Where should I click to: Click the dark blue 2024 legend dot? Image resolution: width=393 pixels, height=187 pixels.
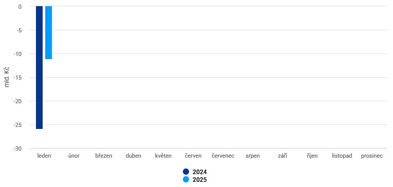click(x=186, y=172)
